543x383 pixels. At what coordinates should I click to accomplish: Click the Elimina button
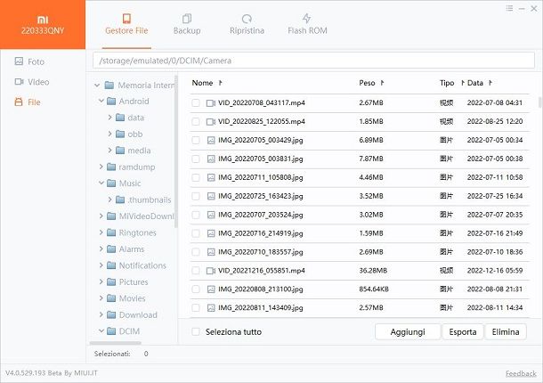click(x=506, y=331)
